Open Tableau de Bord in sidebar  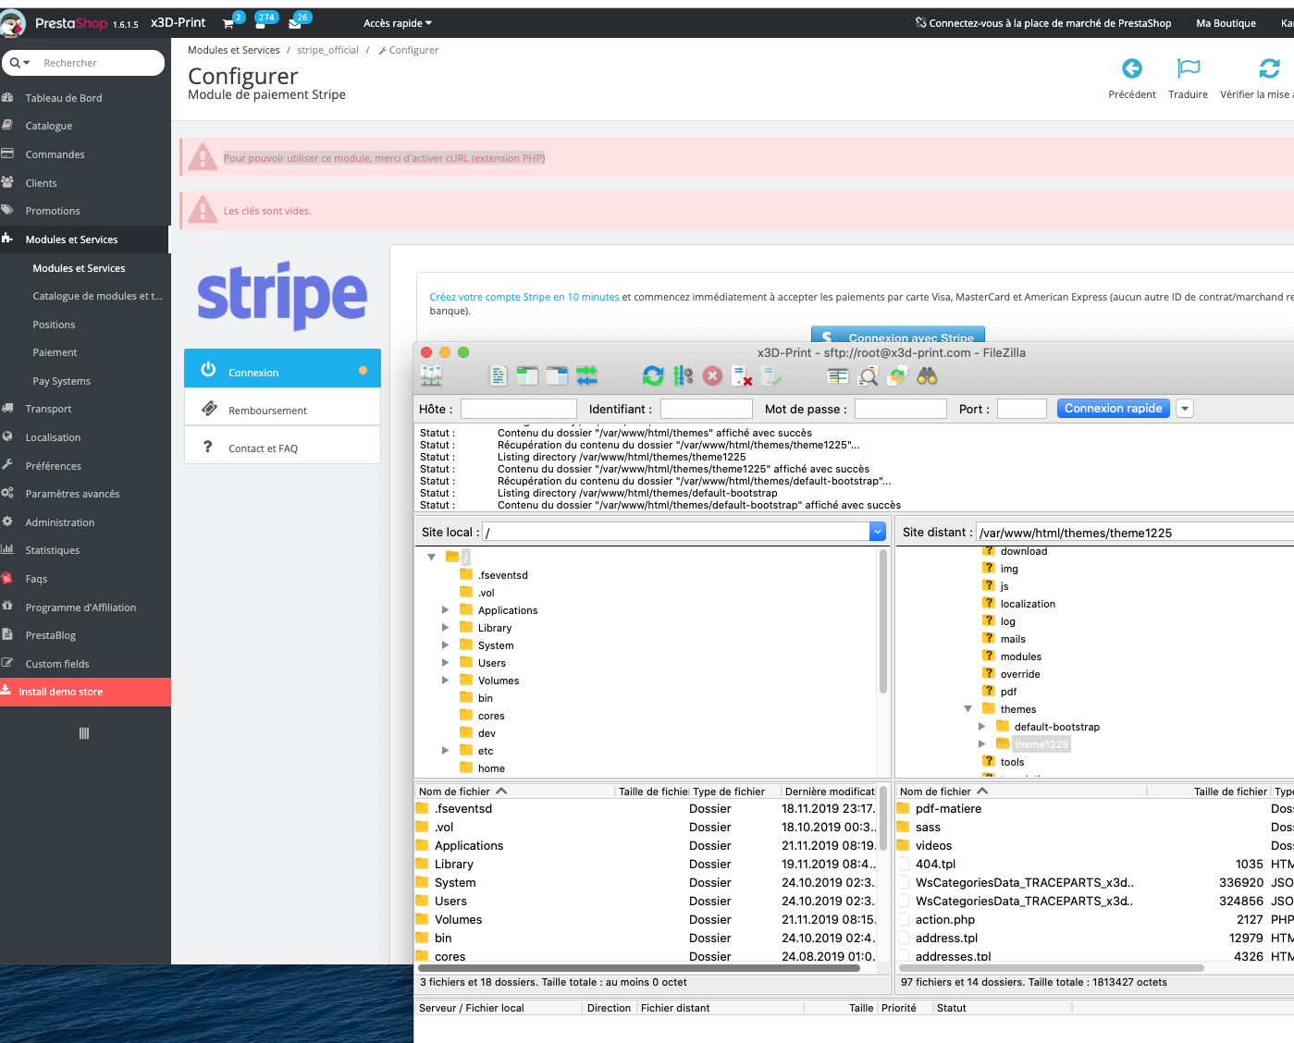coord(64,98)
